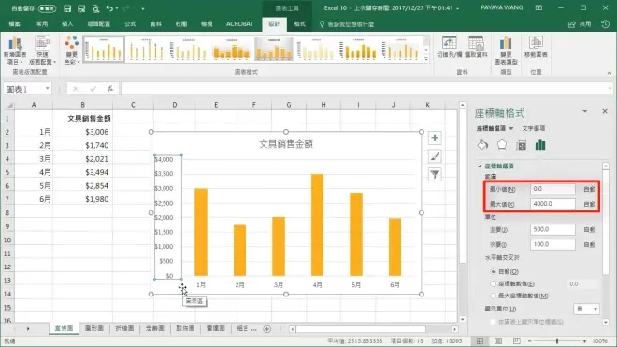Select the Effects pentagon icon
The image size is (617, 347).
pyautogui.click(x=502, y=145)
